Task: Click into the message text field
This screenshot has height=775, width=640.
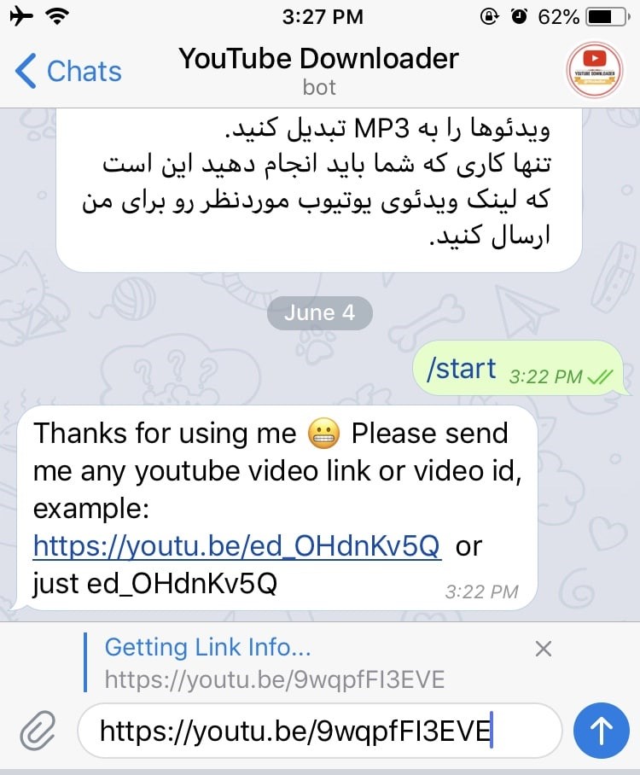Action: click(x=320, y=731)
